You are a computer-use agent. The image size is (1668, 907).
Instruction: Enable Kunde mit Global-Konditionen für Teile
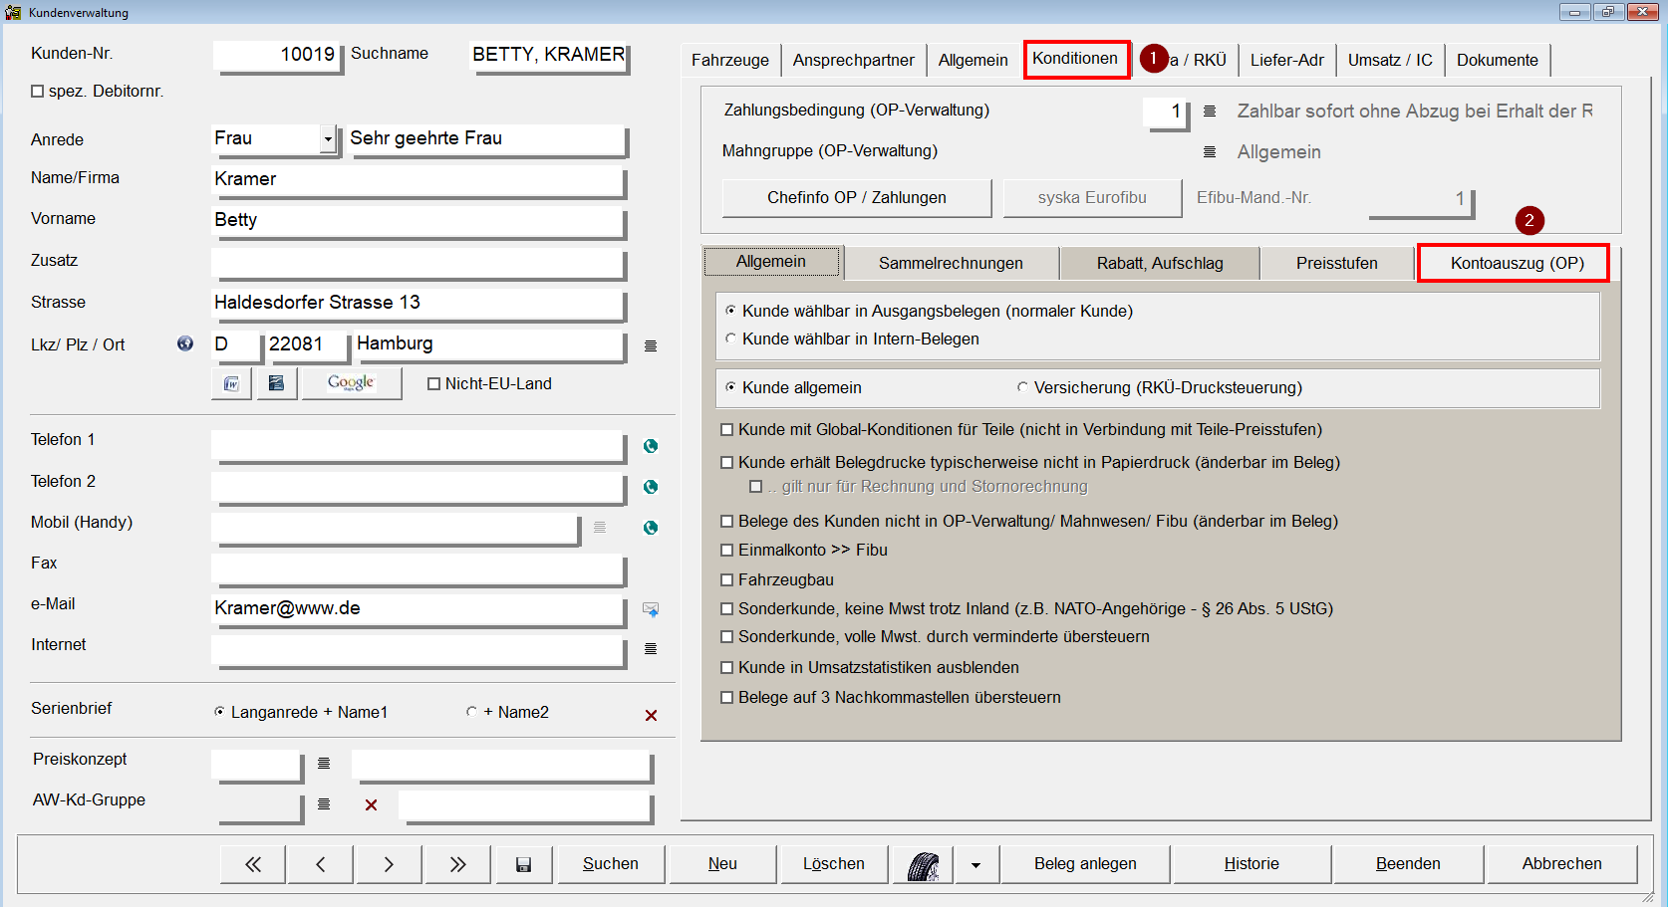click(727, 430)
